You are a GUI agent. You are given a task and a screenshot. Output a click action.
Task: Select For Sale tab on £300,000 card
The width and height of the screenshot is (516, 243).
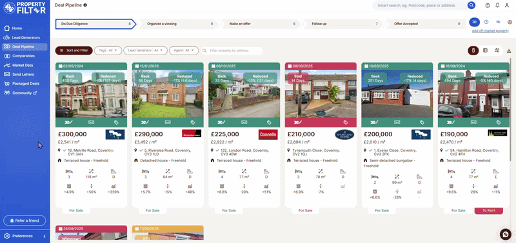pyautogui.click(x=76, y=210)
